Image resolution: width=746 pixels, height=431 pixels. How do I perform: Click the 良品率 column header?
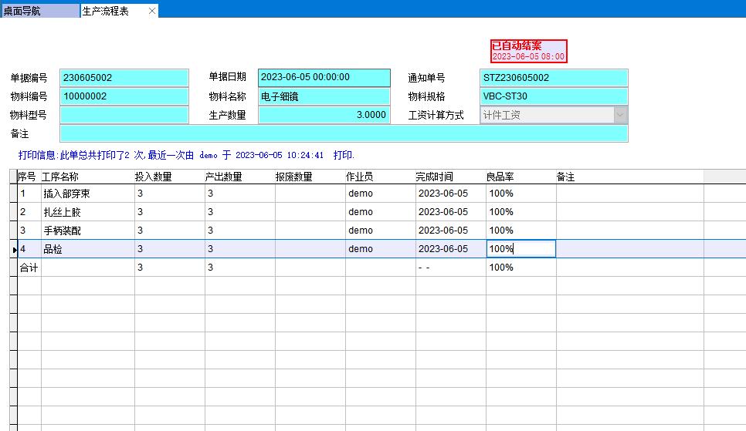500,177
